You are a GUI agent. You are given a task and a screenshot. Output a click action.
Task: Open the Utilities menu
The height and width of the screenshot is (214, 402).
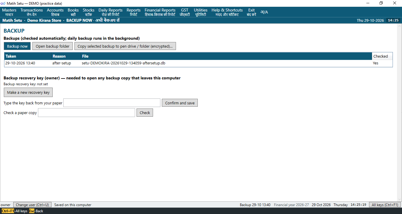point(200,12)
